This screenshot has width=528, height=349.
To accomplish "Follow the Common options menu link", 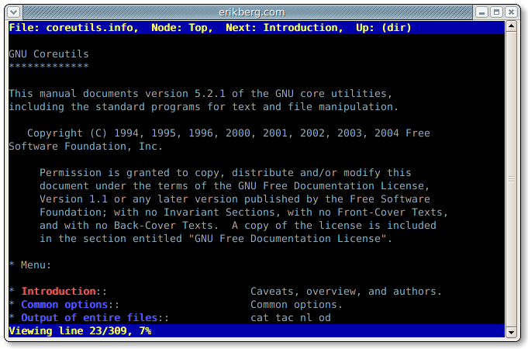I will (64, 305).
